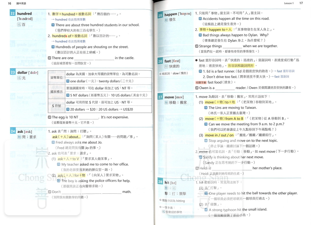The height and width of the screenshot is (225, 311).
Task: Select sentence 'Fred always asks me about Jo.'
Action: pos(79,142)
